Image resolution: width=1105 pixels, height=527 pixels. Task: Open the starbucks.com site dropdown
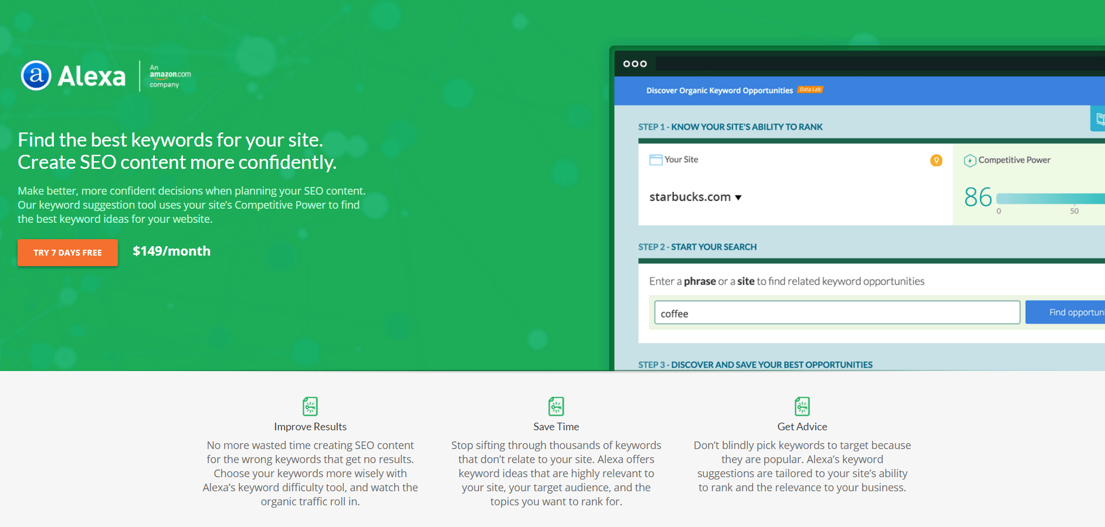pyautogui.click(x=696, y=197)
